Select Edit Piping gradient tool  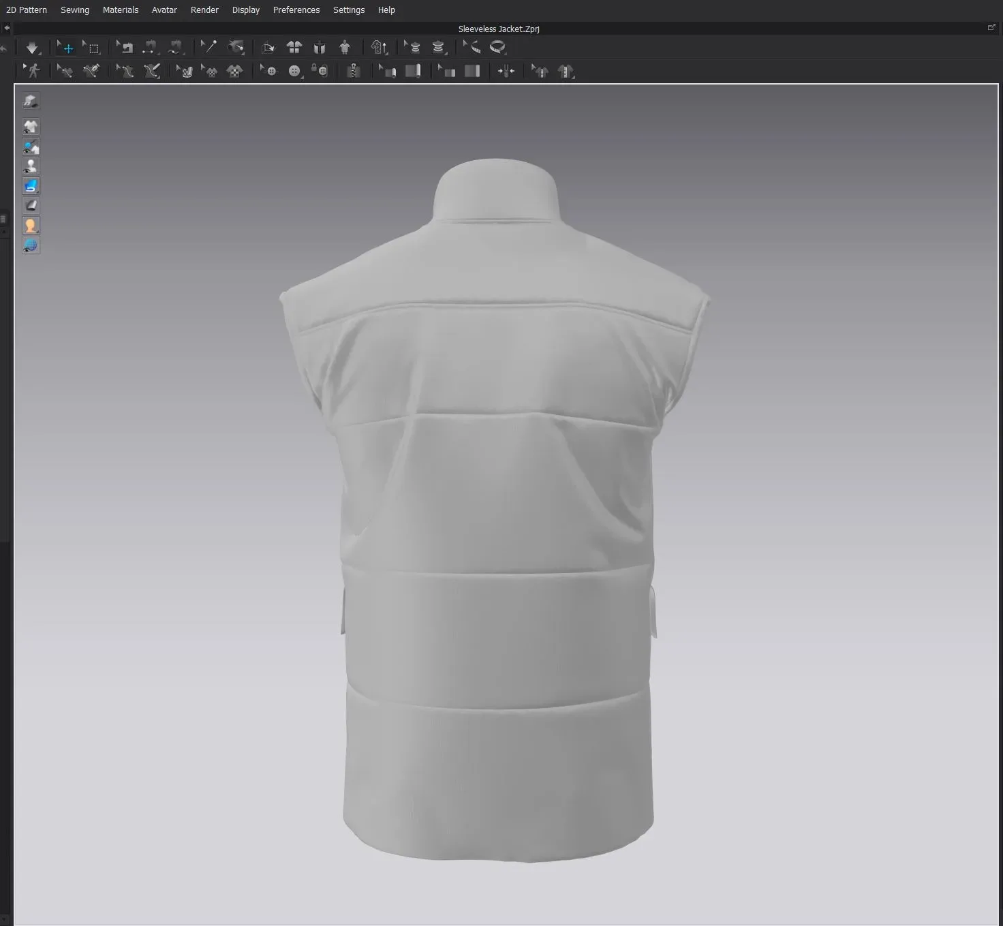click(446, 71)
